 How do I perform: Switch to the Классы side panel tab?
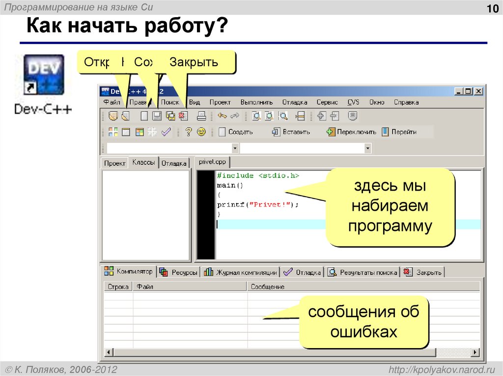tap(143, 162)
